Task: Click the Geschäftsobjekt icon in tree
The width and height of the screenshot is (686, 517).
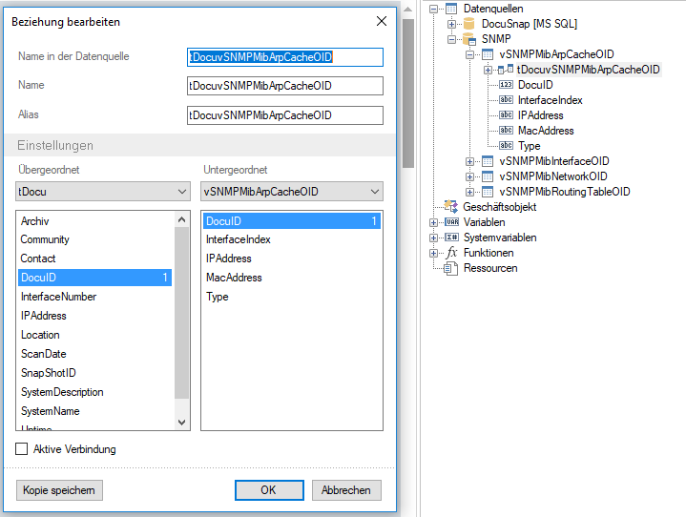Action: [x=450, y=206]
